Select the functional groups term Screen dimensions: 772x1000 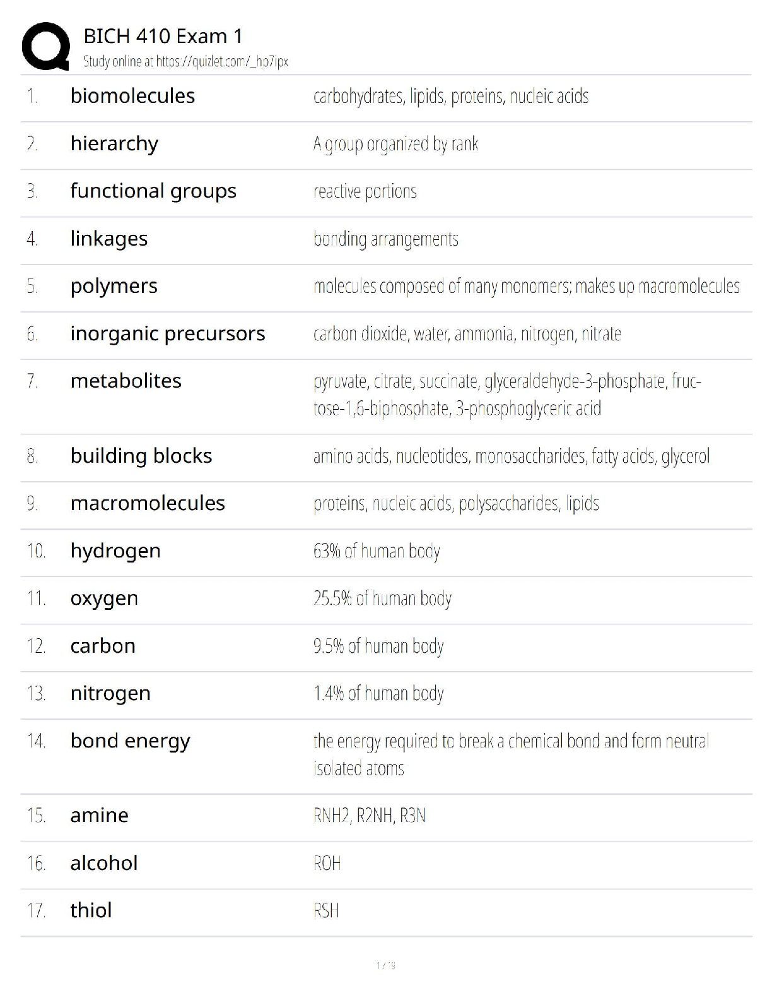coord(153,191)
